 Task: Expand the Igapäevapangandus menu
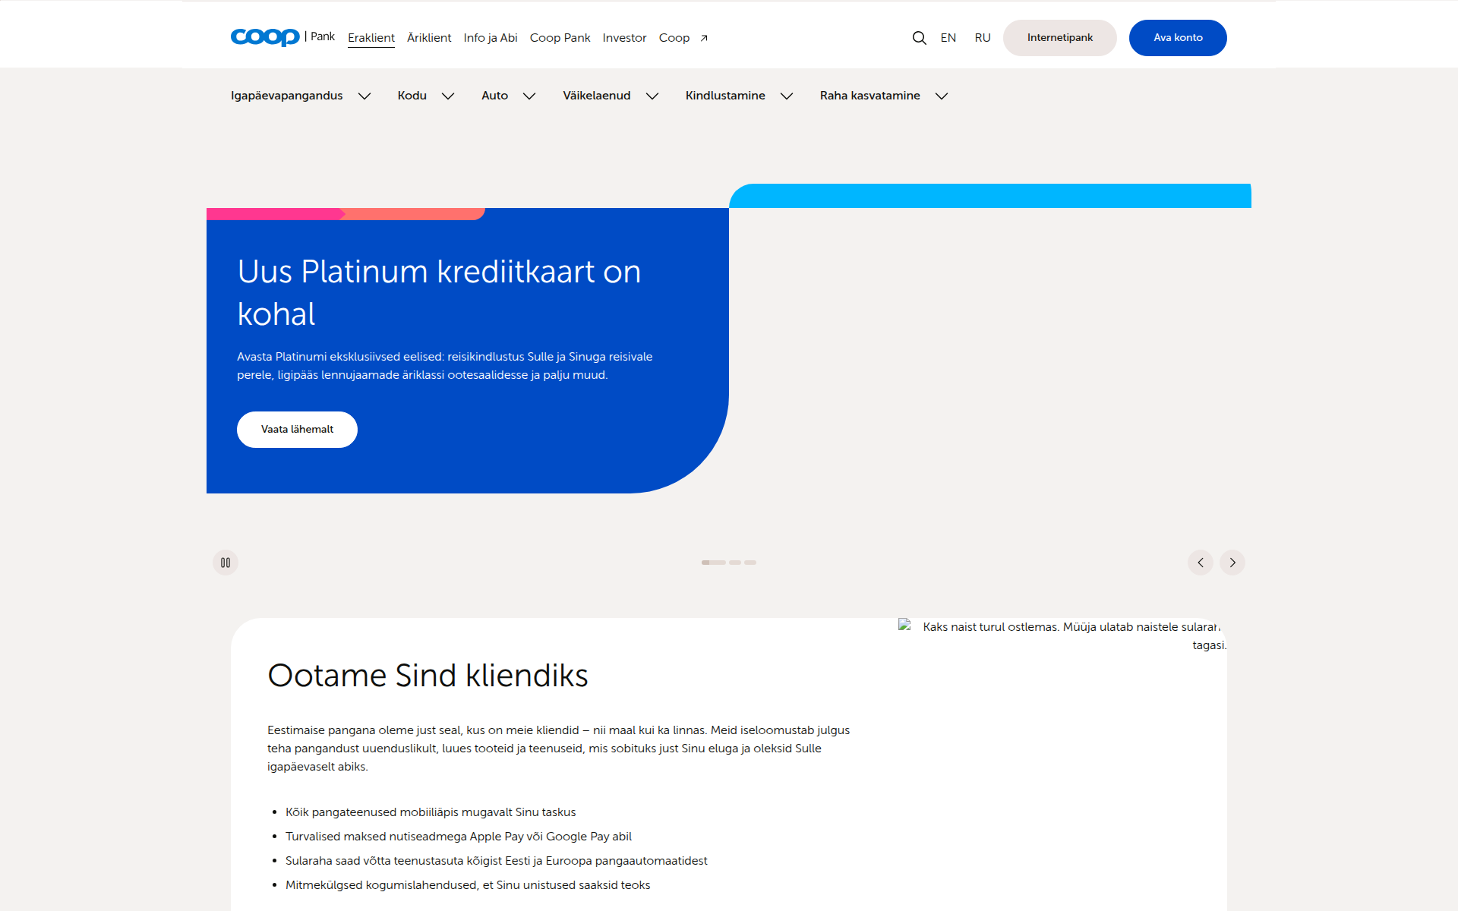tap(301, 96)
